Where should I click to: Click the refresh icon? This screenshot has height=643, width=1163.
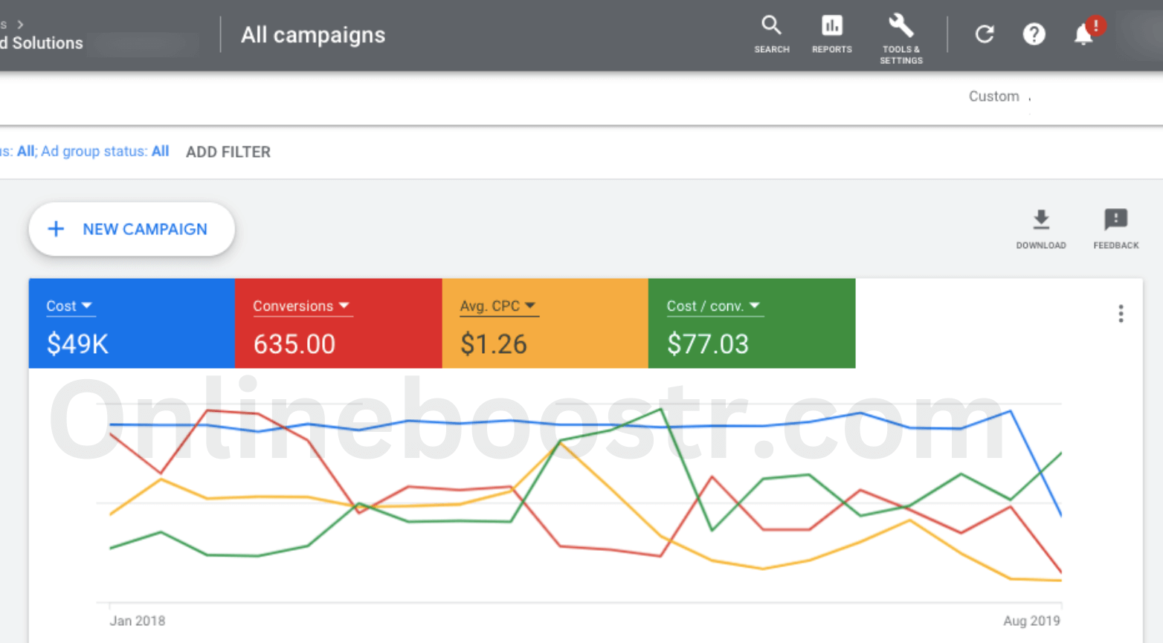point(985,34)
